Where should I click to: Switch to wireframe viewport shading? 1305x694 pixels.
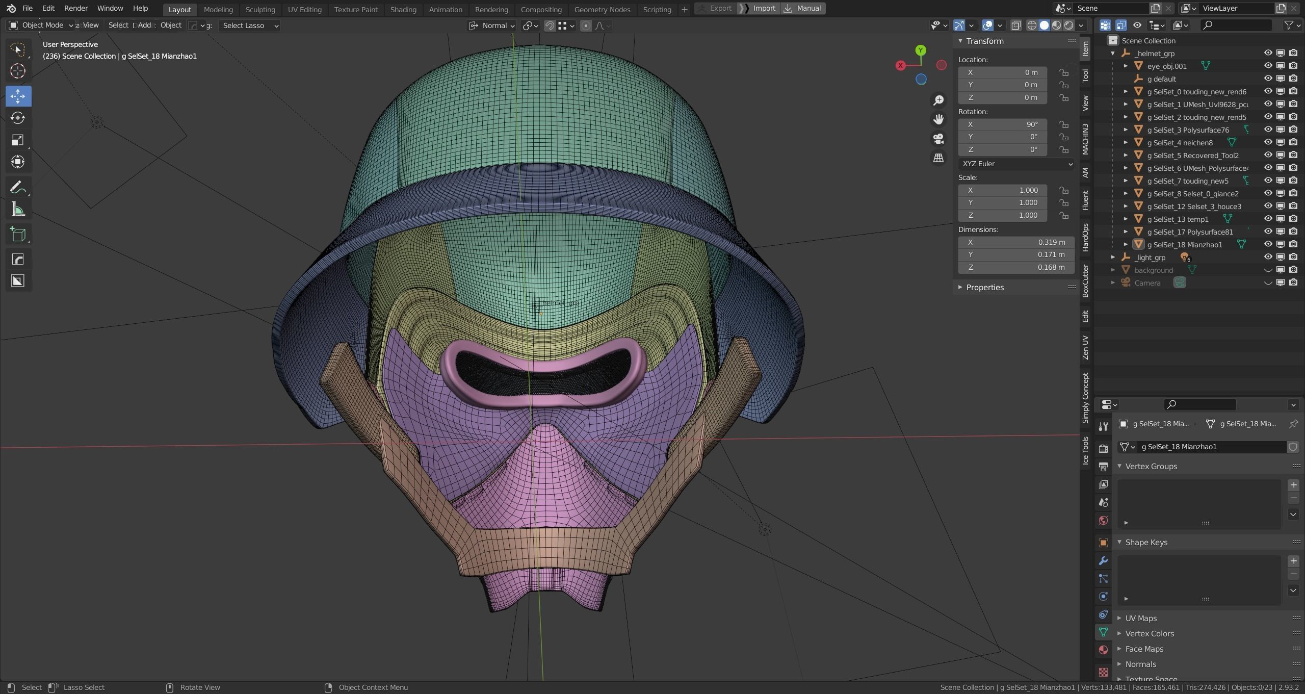[x=1032, y=25]
